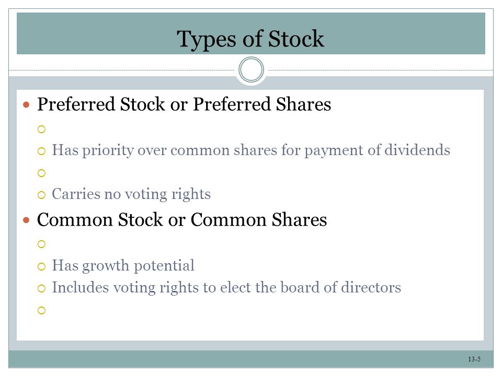The width and height of the screenshot is (502, 376).
Task: Select the red bullet beside Common Stock heading
Action: (x=26, y=220)
